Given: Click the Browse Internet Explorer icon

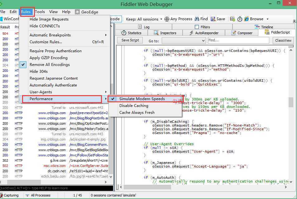Looking at the screenshot, I should coord(247,19).
